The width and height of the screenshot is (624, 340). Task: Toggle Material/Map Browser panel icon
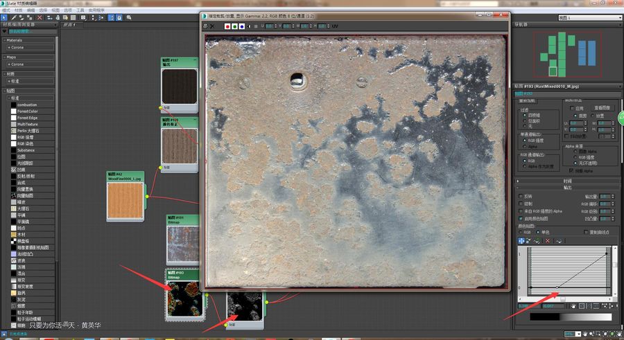112,17
